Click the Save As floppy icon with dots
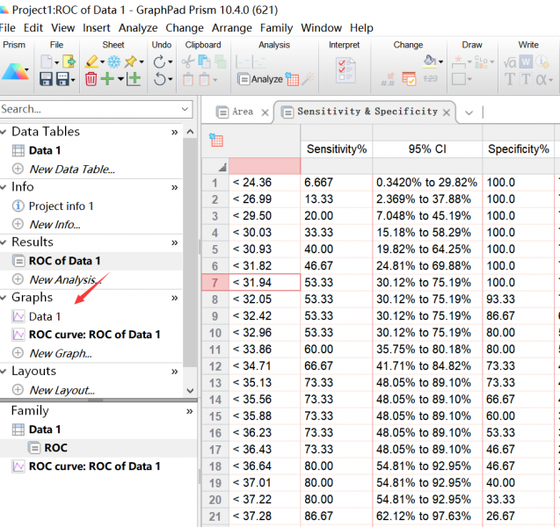 (x=63, y=79)
